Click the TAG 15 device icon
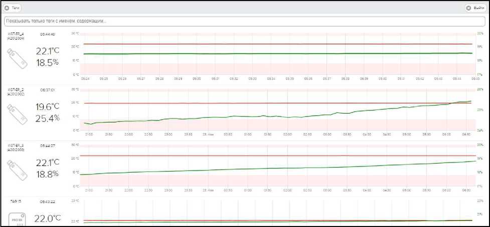This screenshot has height=227, width=490. point(17,219)
